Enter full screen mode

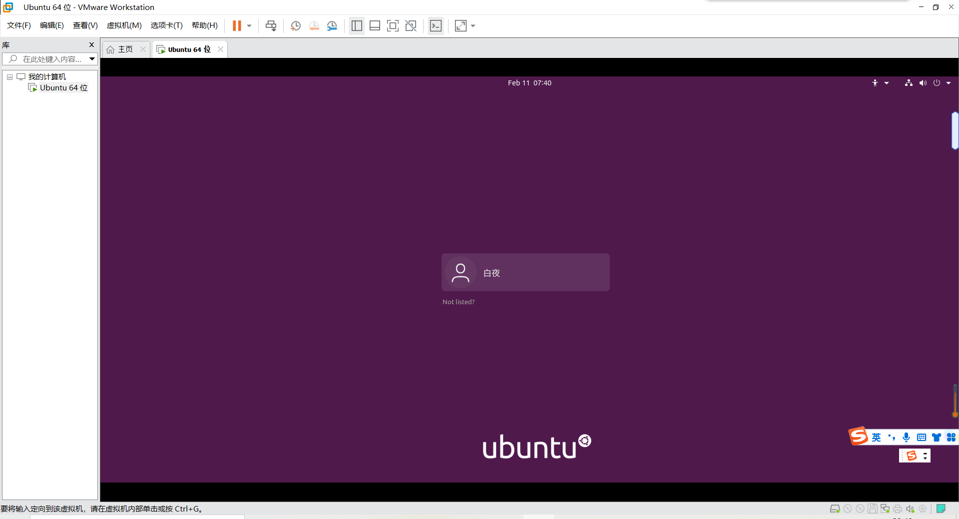(393, 25)
